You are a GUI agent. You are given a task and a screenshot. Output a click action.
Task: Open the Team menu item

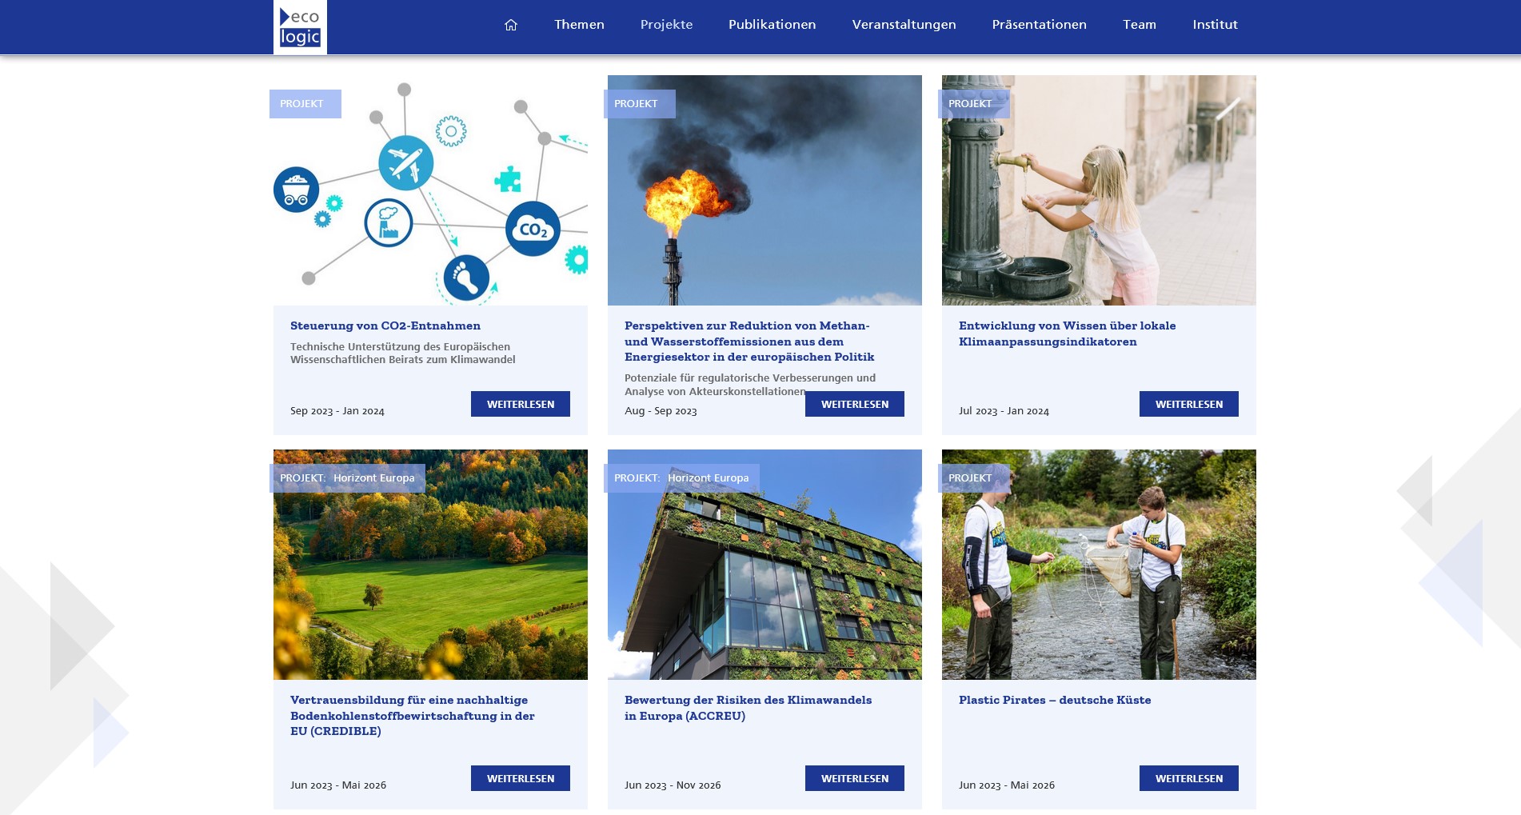coord(1139,25)
